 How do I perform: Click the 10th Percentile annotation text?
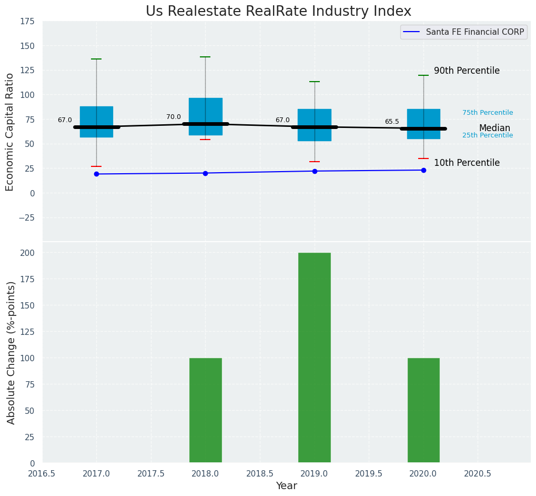click(x=467, y=163)
